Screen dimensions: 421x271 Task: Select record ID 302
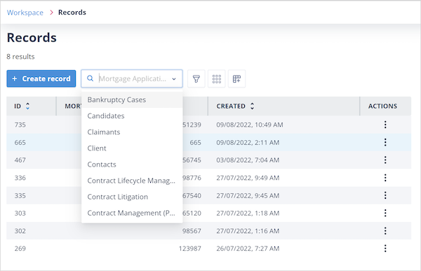20,231
